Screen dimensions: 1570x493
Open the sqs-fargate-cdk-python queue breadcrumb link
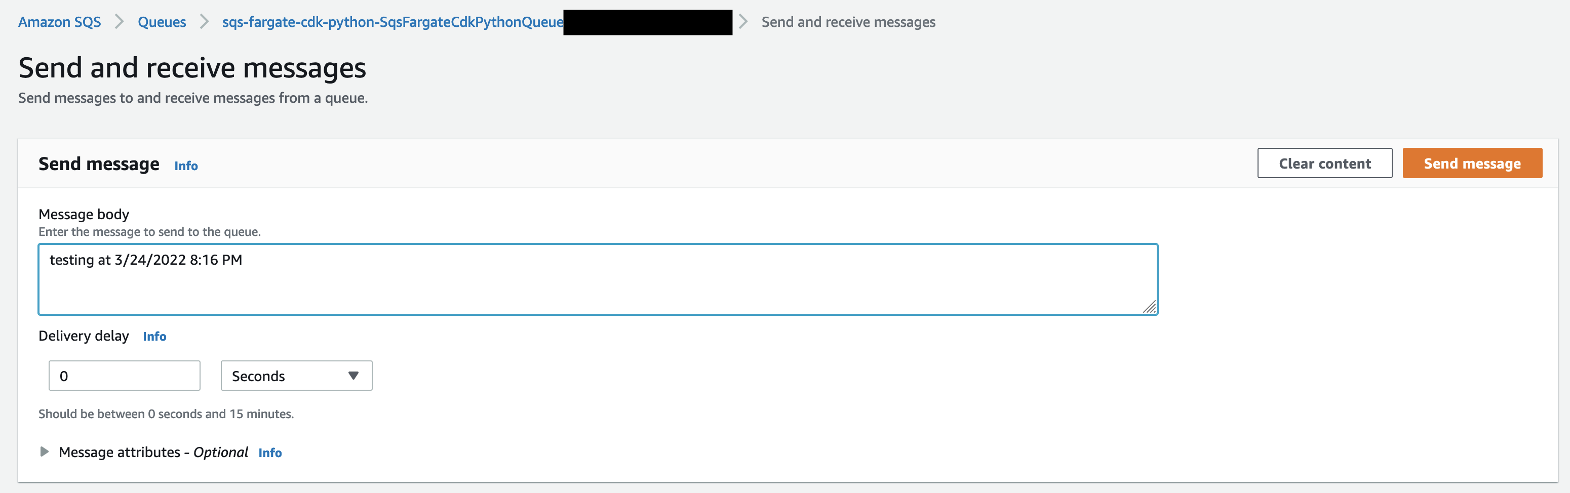[392, 22]
